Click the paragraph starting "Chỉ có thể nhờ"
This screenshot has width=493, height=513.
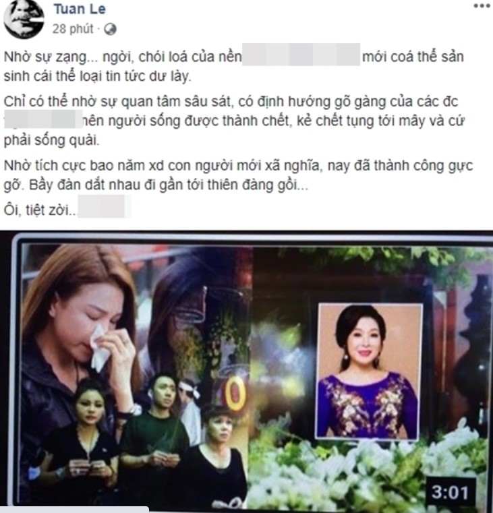point(235,121)
